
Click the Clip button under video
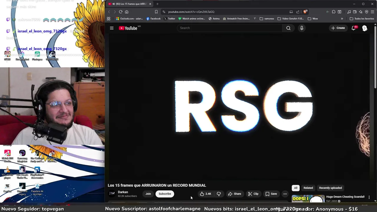[253, 194]
